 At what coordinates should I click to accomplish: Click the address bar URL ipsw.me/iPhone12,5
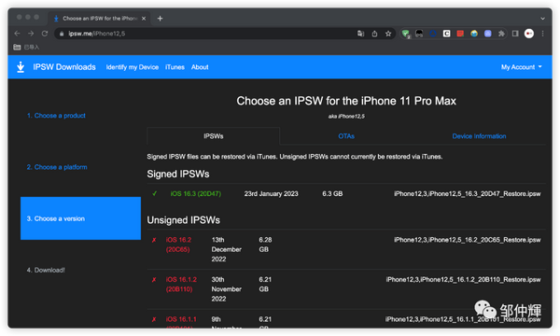[x=97, y=34]
